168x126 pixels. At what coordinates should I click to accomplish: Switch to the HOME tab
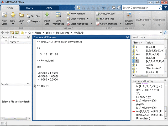click(x=10, y=8)
